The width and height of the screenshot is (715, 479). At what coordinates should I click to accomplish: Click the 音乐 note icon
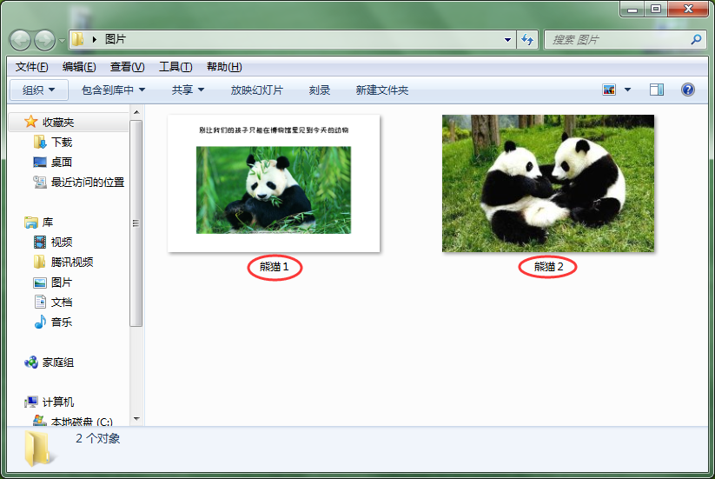pos(40,322)
